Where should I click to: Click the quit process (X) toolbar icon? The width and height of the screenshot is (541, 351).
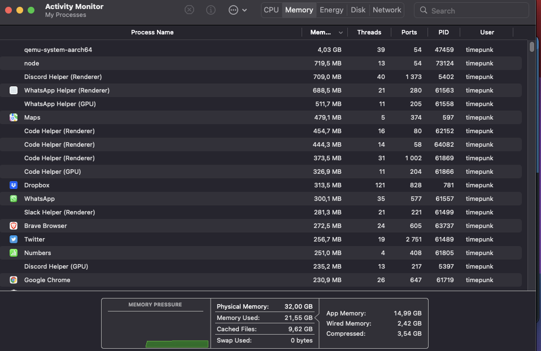189,10
